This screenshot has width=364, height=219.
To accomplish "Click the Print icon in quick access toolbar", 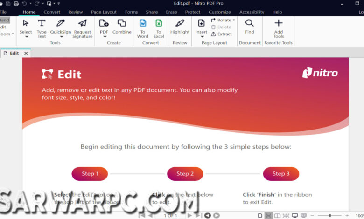I will (x=16, y=3).
